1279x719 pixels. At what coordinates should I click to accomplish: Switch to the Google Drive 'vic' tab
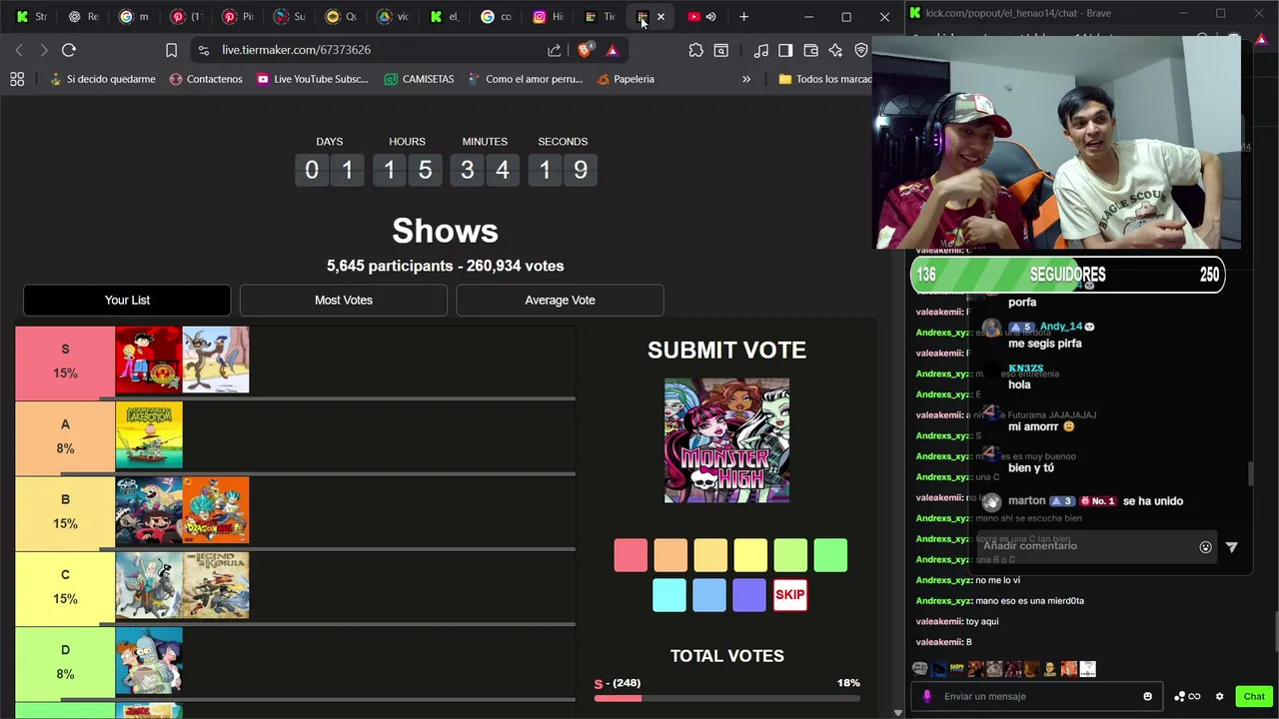[394, 17]
